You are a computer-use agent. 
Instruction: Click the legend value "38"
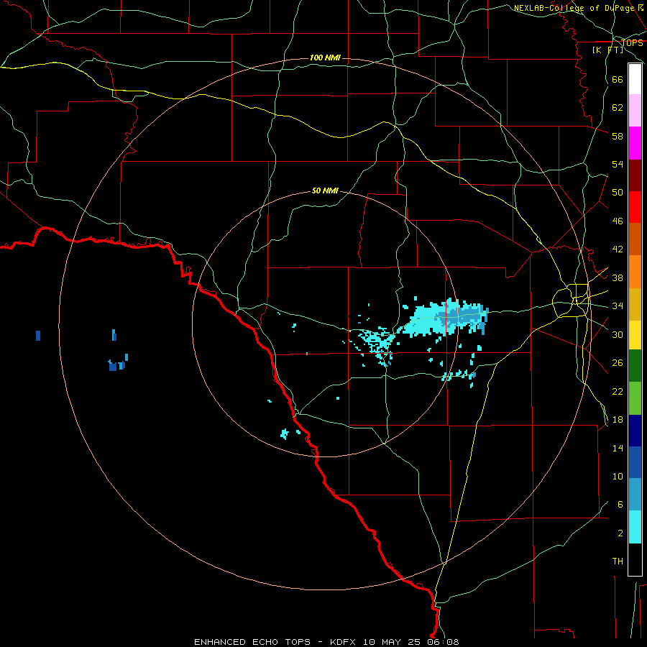point(618,278)
